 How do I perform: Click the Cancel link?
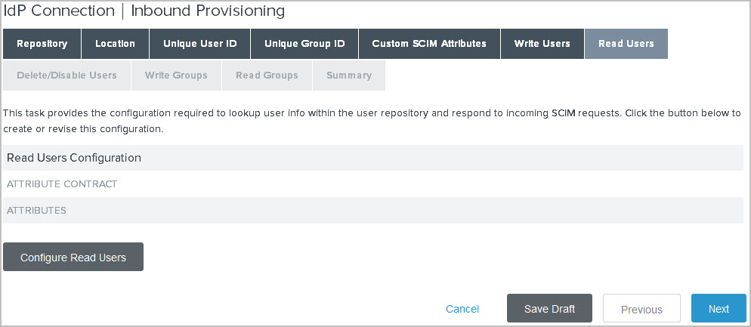[462, 309]
